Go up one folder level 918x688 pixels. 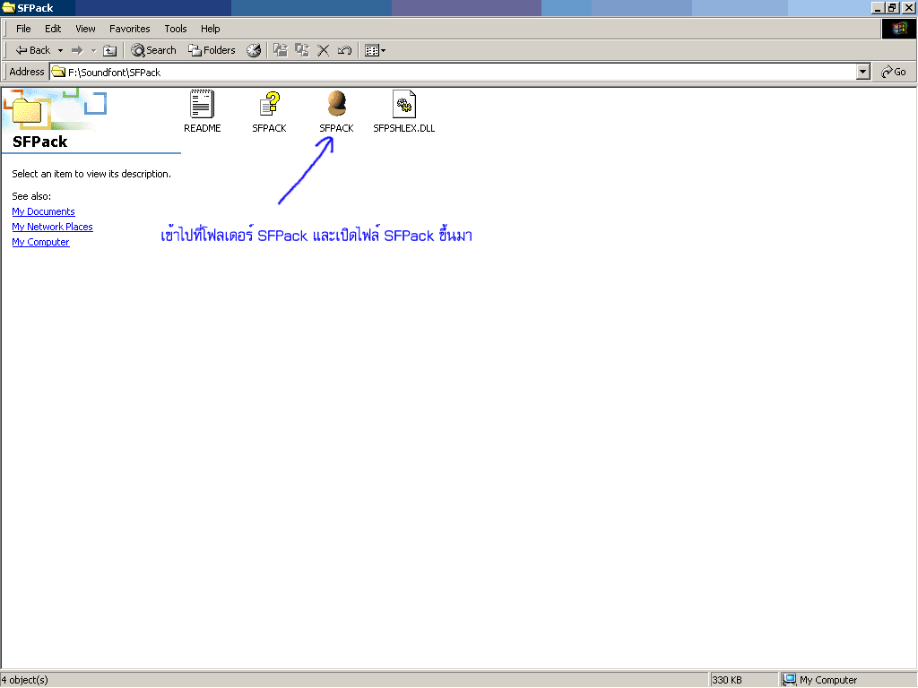click(110, 50)
